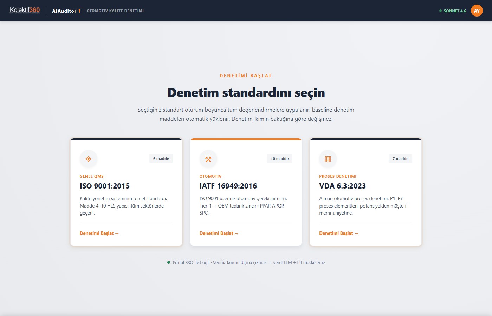Click the green status dot beside SONNET 4.6

tap(440, 11)
